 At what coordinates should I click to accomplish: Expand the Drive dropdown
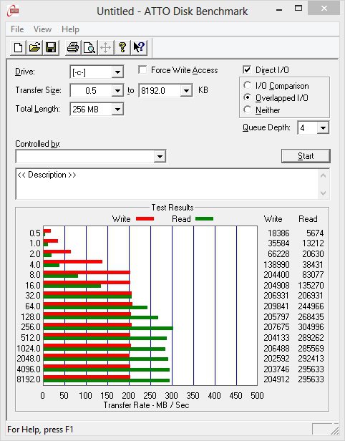coord(117,72)
